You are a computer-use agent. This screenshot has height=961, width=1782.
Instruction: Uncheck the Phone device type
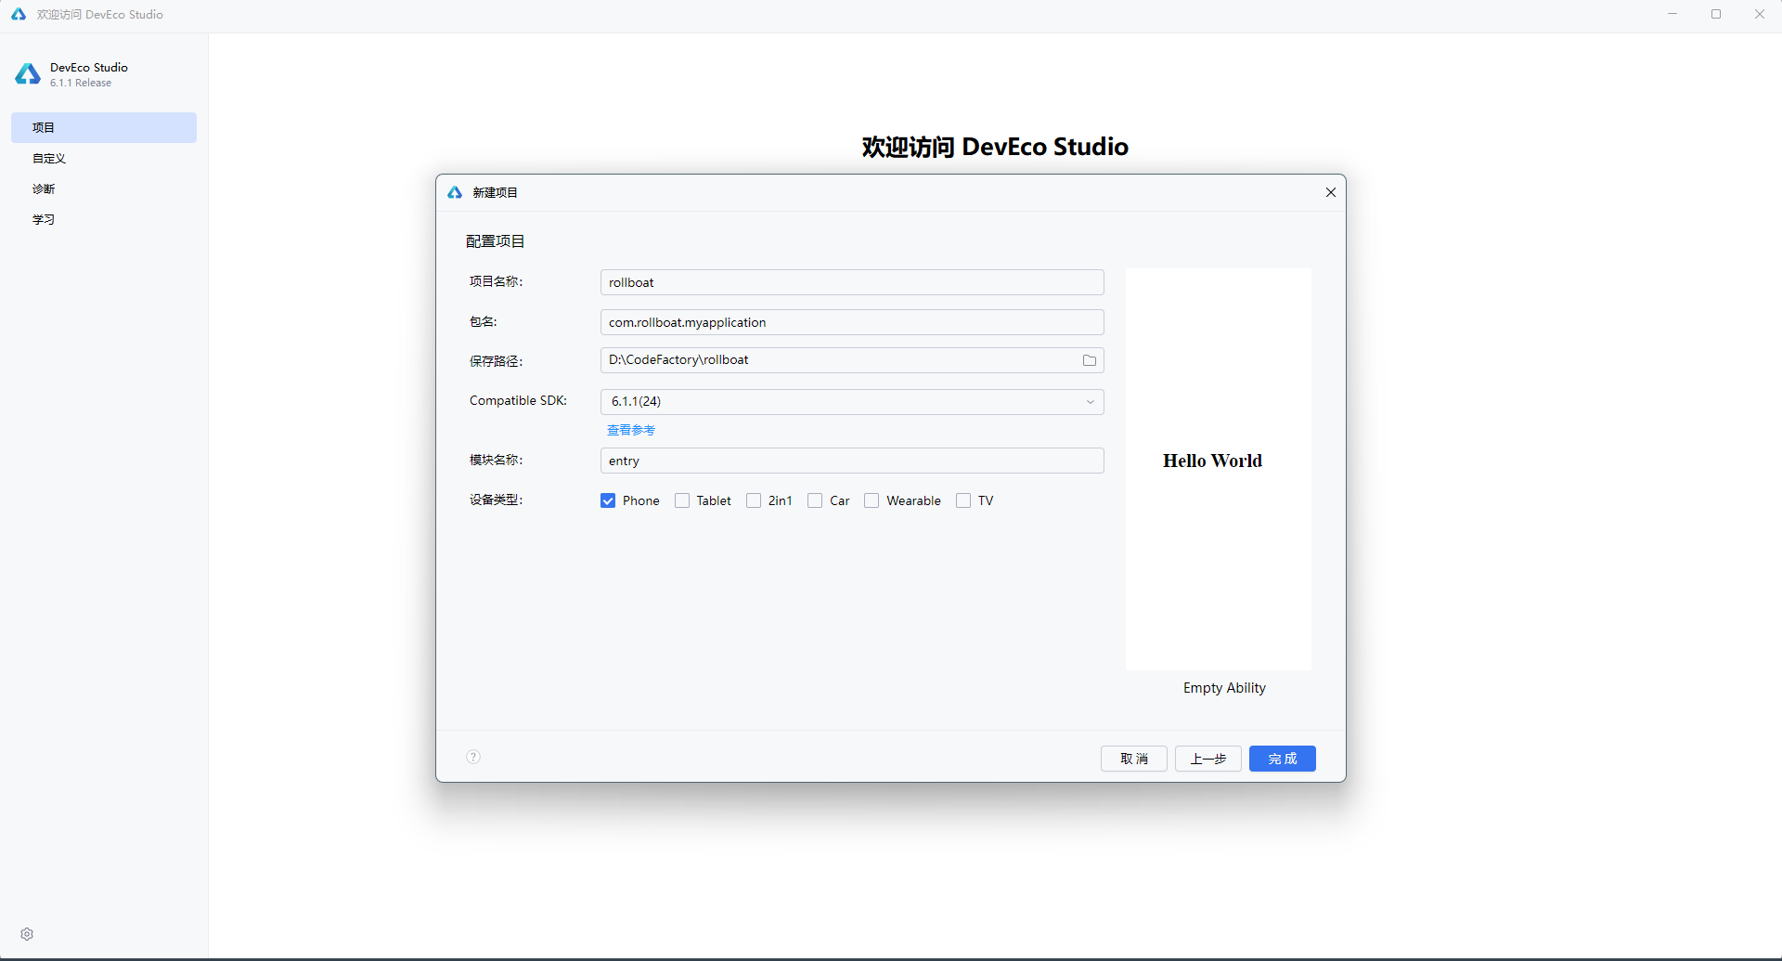click(x=608, y=500)
